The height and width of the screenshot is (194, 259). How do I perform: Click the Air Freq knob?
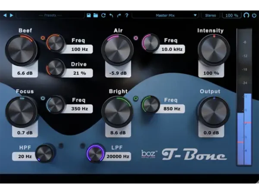[151, 43]
